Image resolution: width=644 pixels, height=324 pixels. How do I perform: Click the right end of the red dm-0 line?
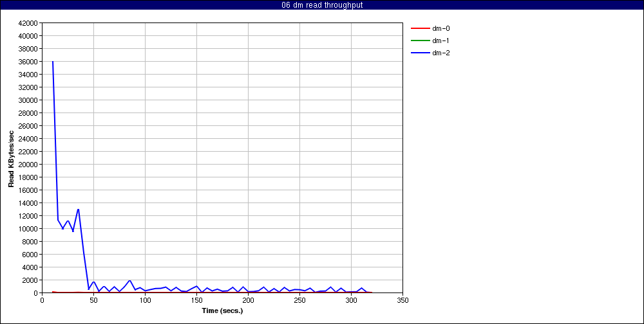click(x=372, y=292)
